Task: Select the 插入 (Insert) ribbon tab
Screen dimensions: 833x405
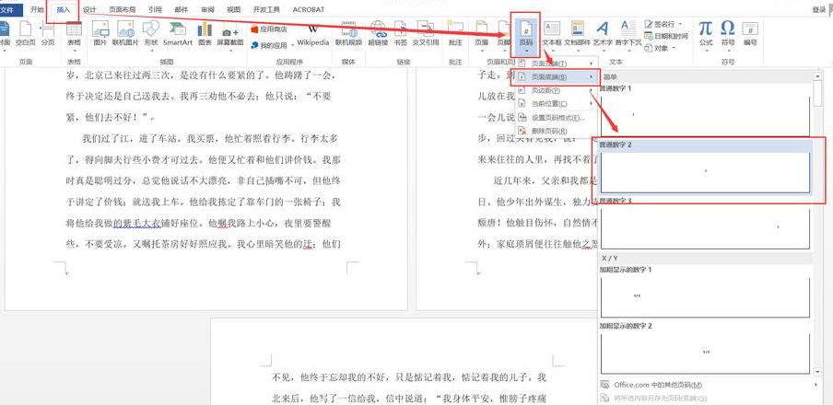Action: pyautogui.click(x=64, y=9)
